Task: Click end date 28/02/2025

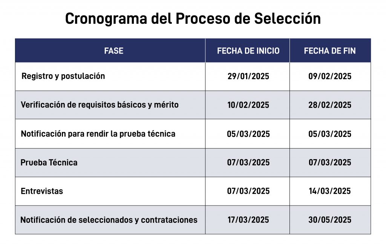Action: (x=330, y=105)
